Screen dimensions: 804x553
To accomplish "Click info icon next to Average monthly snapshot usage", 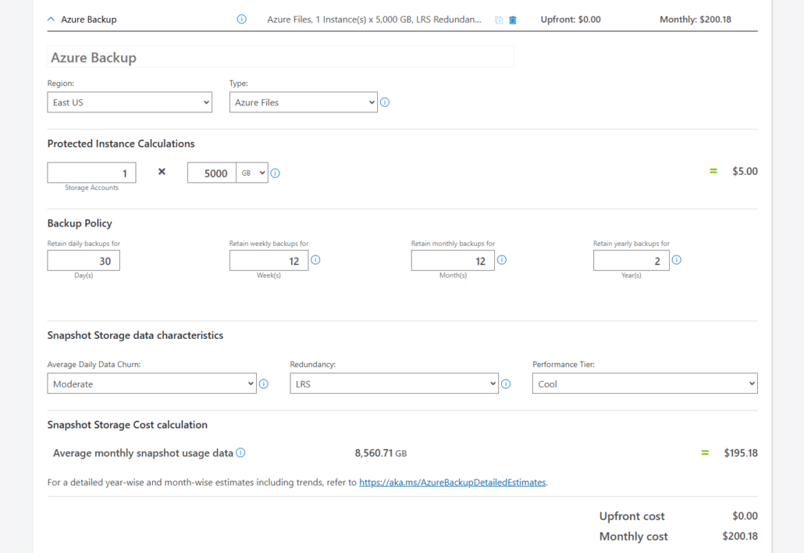I will pos(240,453).
